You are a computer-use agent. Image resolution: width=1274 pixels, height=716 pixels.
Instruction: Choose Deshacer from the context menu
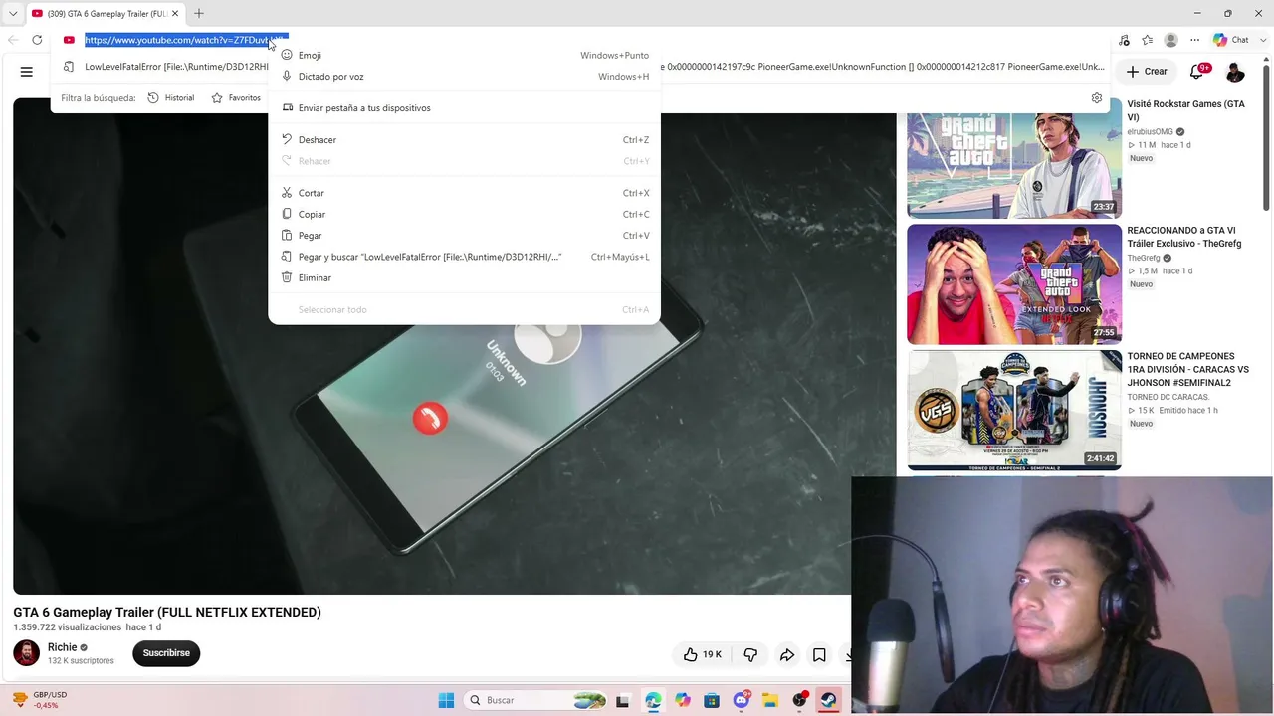click(x=464, y=140)
